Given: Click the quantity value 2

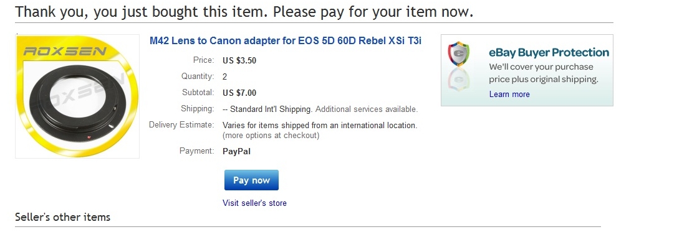Looking at the screenshot, I should tap(224, 77).
